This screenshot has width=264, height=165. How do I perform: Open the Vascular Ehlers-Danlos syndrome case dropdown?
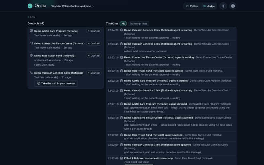73,6
